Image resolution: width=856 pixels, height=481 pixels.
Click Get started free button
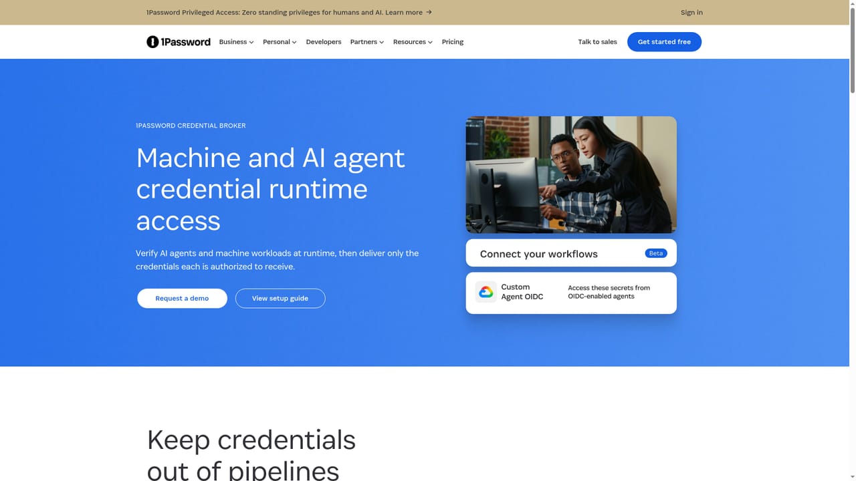click(664, 42)
